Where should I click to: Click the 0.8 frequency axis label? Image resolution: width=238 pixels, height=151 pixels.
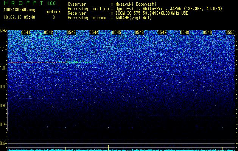click(3, 106)
